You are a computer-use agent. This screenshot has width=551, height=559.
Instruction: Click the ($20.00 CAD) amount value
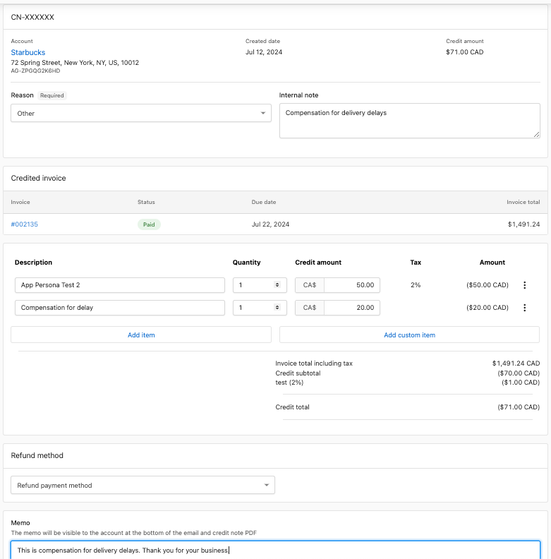click(488, 308)
